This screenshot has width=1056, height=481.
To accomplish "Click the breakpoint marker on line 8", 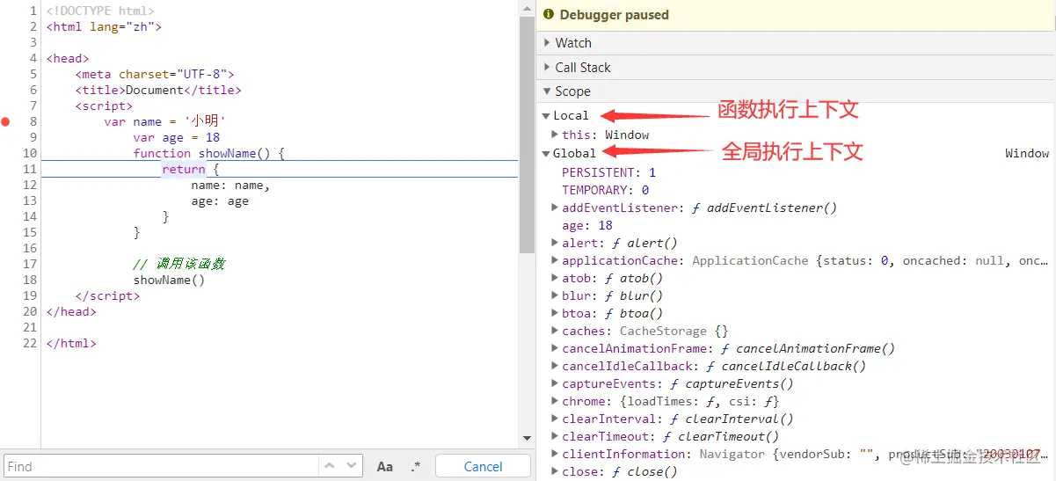I will click(x=5, y=121).
